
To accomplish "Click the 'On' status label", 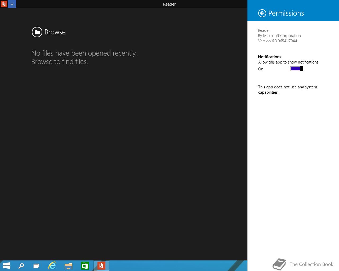I will pyautogui.click(x=261, y=69).
